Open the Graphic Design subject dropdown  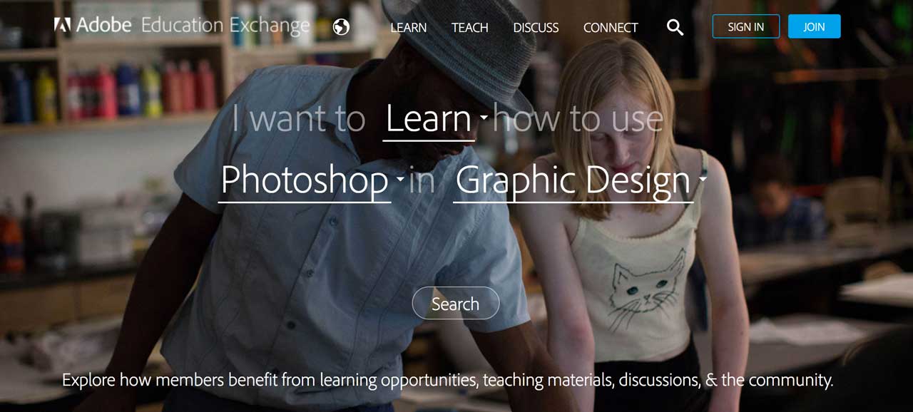(x=573, y=181)
